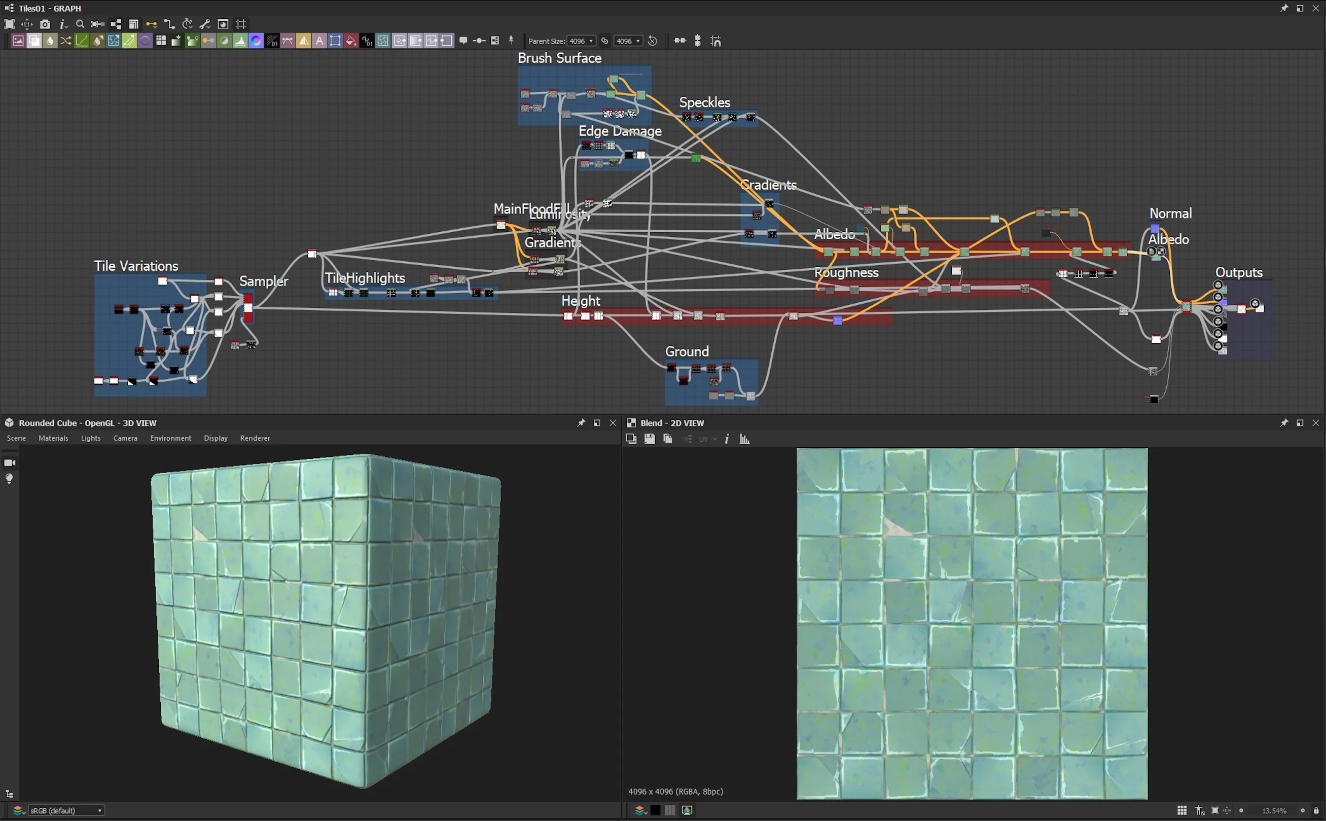Open the UV dropdown in 2D view
The width and height of the screenshot is (1326, 821).
(707, 439)
